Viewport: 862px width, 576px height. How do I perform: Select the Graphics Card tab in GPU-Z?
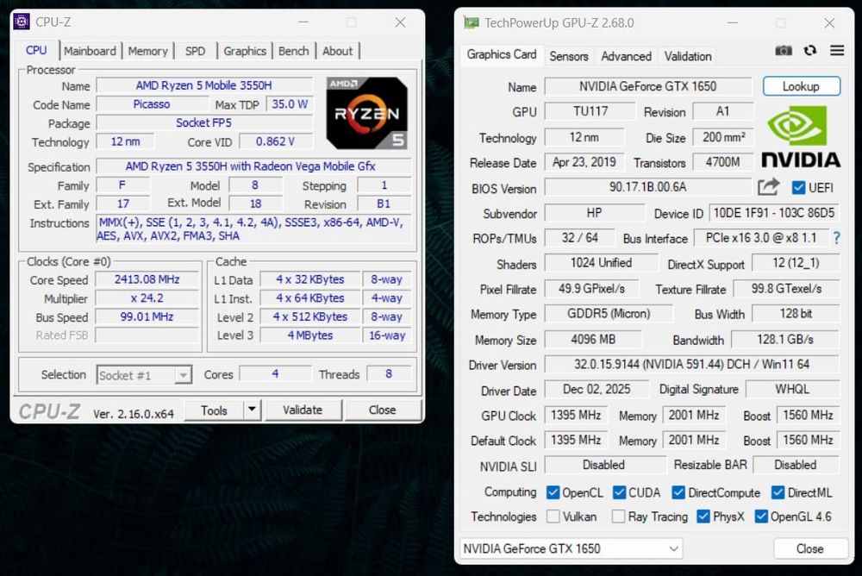pos(502,54)
